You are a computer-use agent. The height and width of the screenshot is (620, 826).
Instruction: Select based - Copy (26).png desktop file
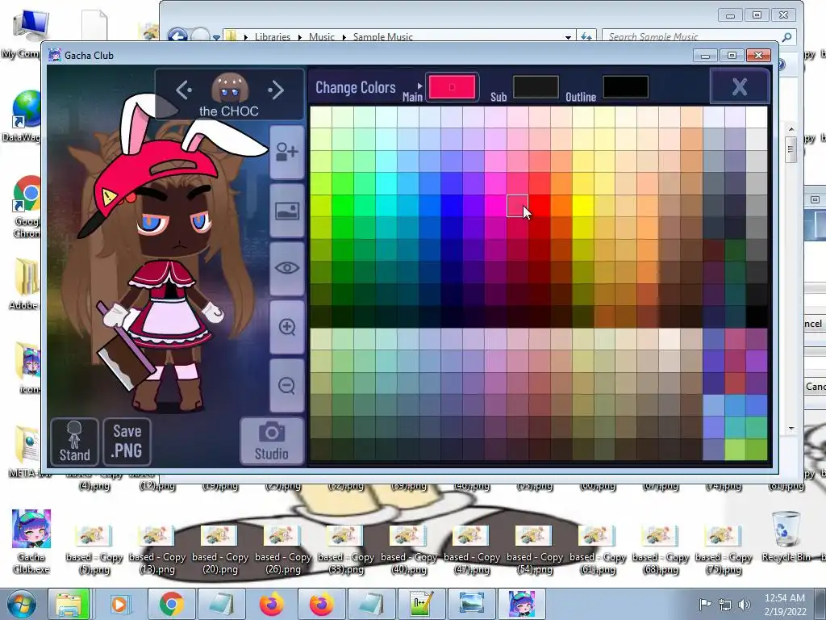coord(283,549)
